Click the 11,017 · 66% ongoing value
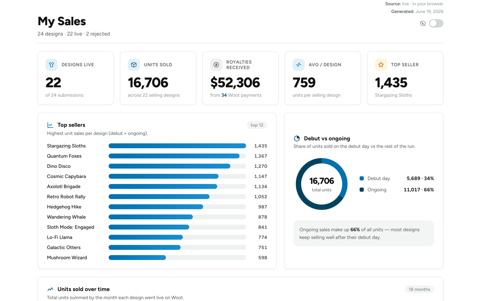Viewport: 481px width, 301px height. 419,190
